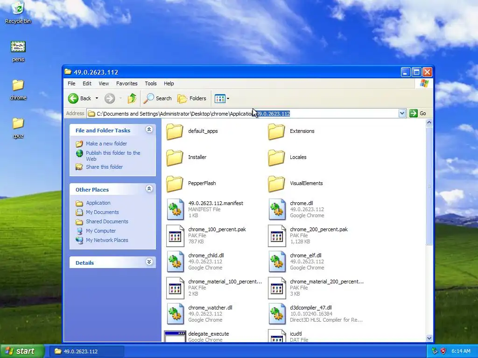478x358 pixels.
Task: Open Shared Documents link
Action: tap(107, 221)
